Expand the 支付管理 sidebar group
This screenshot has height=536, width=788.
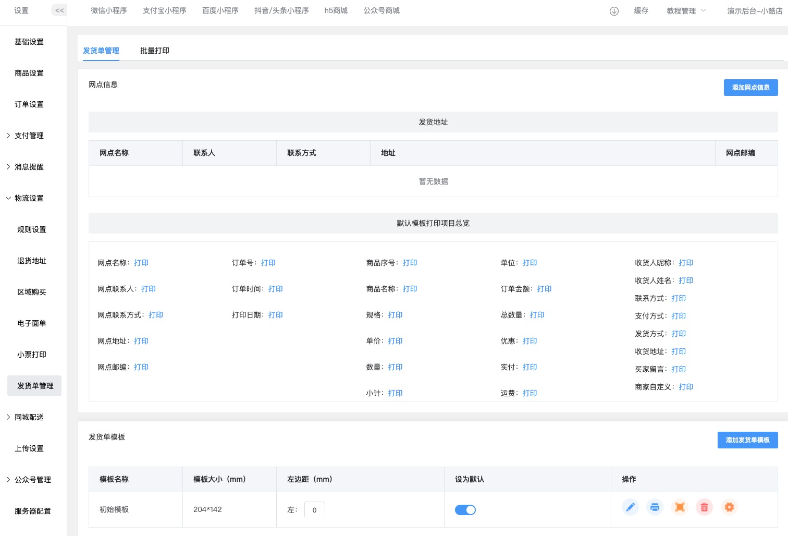click(29, 136)
